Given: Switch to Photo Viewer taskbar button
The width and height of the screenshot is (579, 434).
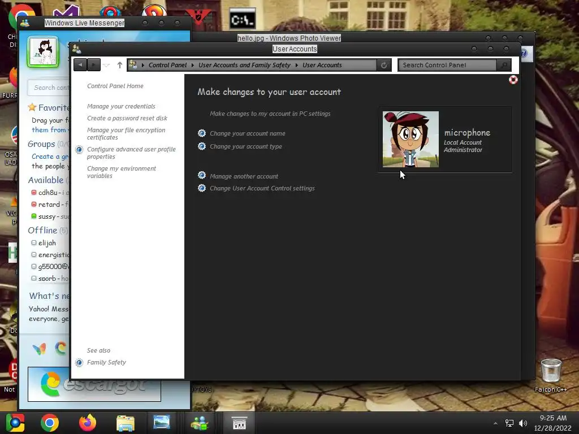Looking at the screenshot, I should 162,423.
